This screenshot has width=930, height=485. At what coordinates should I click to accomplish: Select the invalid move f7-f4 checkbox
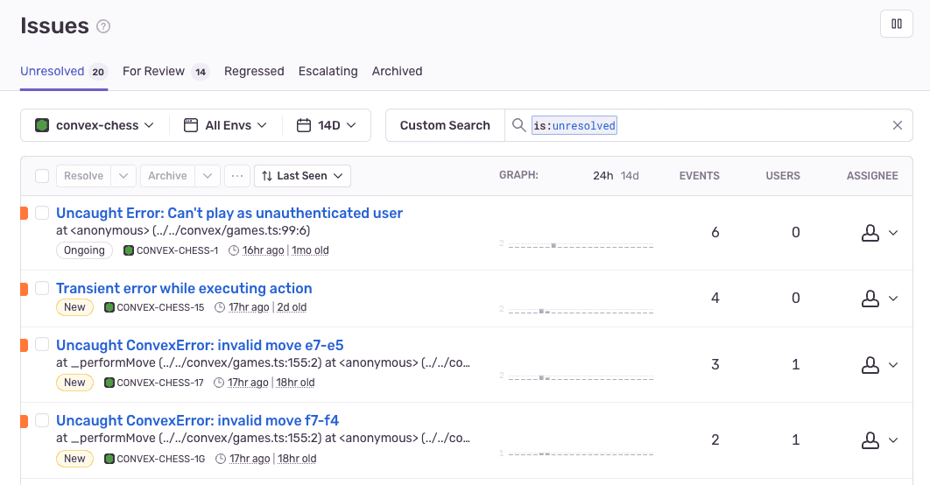click(42, 420)
